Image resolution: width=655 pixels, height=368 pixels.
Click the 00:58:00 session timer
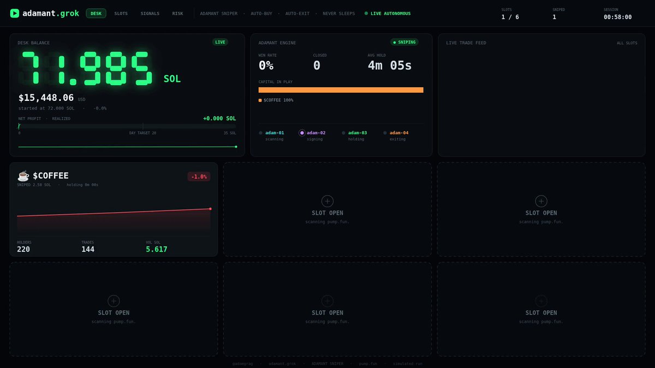click(618, 17)
